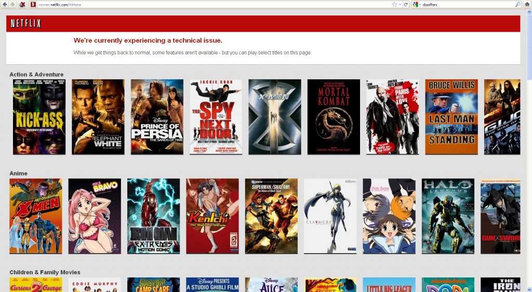Open the Astonishing X-Men anime poster
The width and height of the screenshot is (532, 292).
36,216
